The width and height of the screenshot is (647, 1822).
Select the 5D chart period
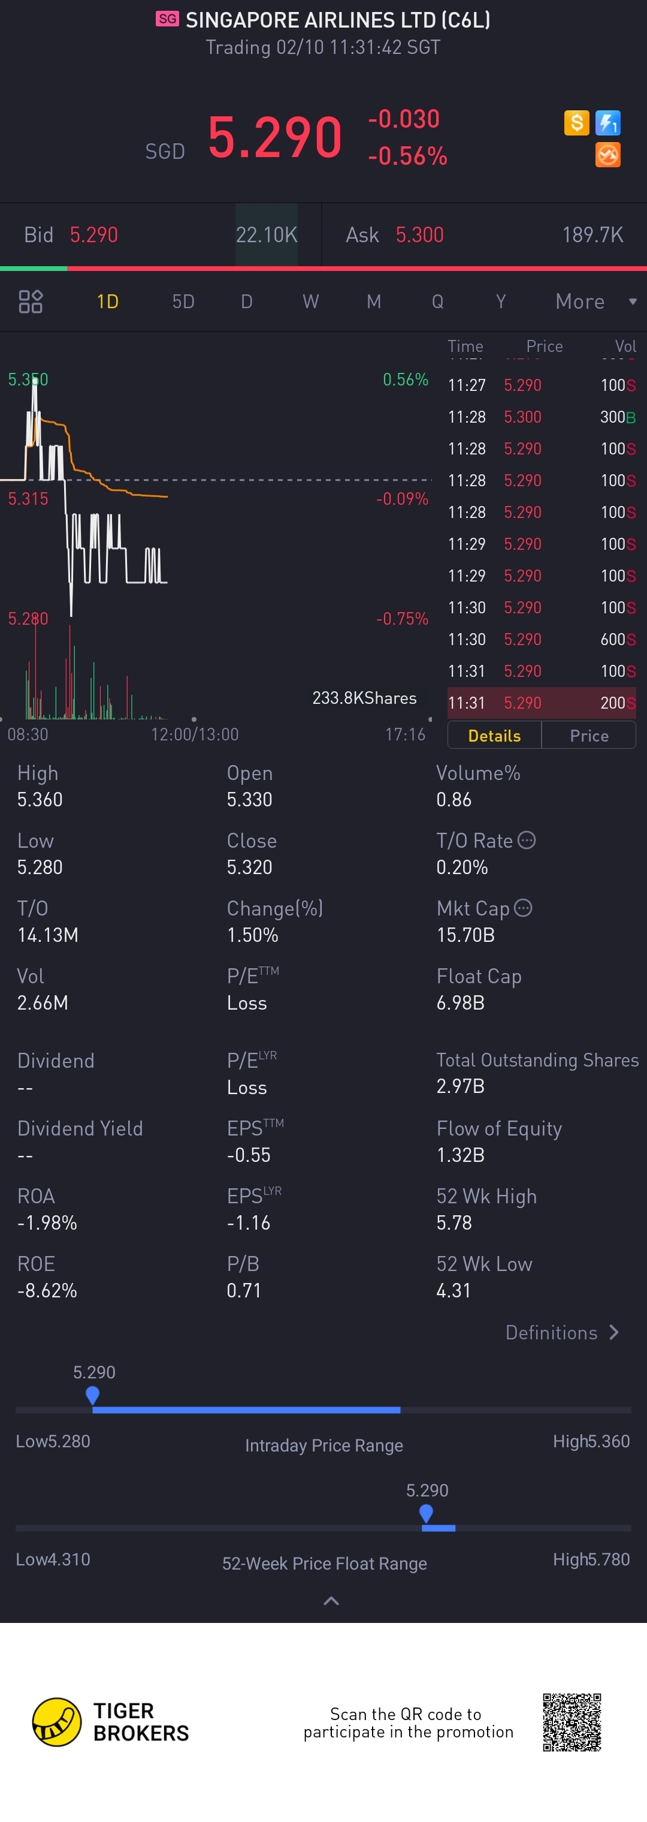tap(183, 302)
